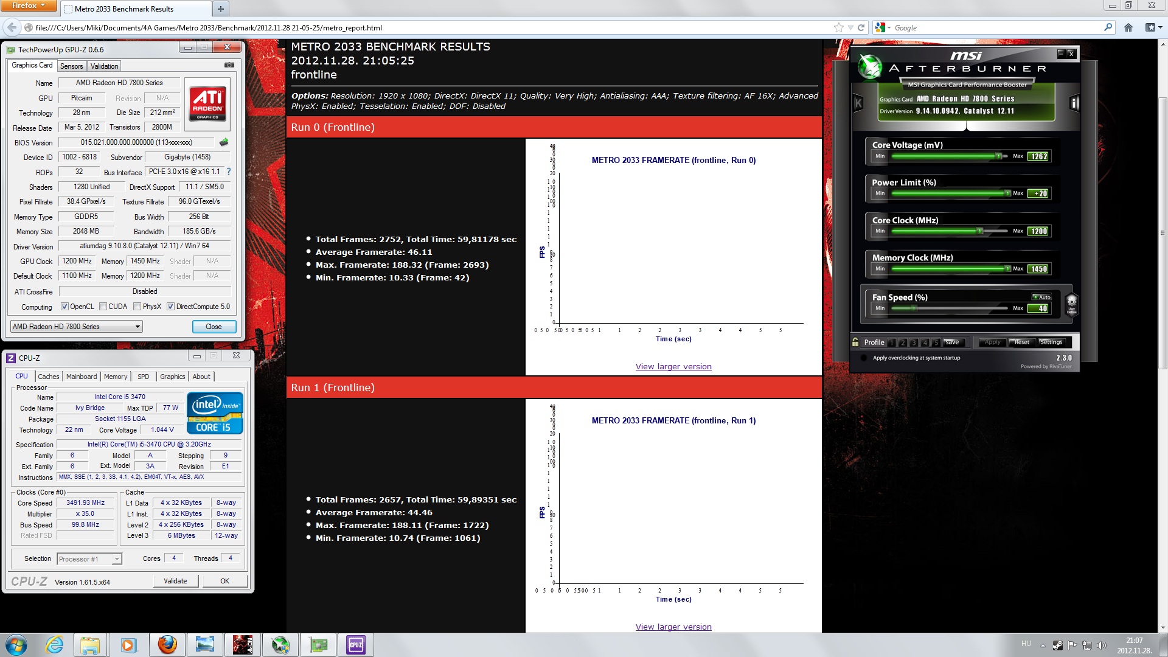Viewport: 1168px width, 657px height.
Task: Toggle the PhysX checkbox in GPU-Z
Action: pyautogui.click(x=137, y=307)
